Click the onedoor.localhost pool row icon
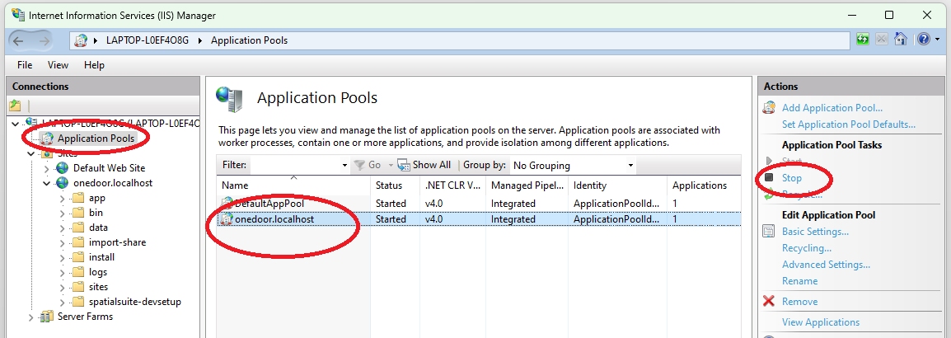Image resolution: width=951 pixels, height=338 pixels. point(227,218)
